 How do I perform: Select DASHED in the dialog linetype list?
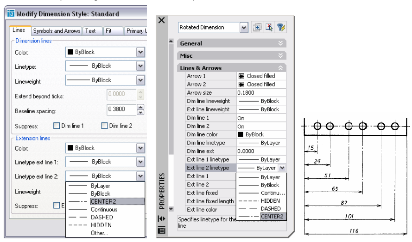105,217
